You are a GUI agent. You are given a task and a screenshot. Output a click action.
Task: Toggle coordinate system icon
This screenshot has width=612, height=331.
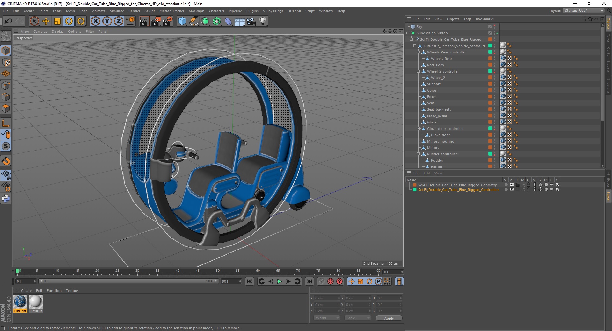(130, 21)
